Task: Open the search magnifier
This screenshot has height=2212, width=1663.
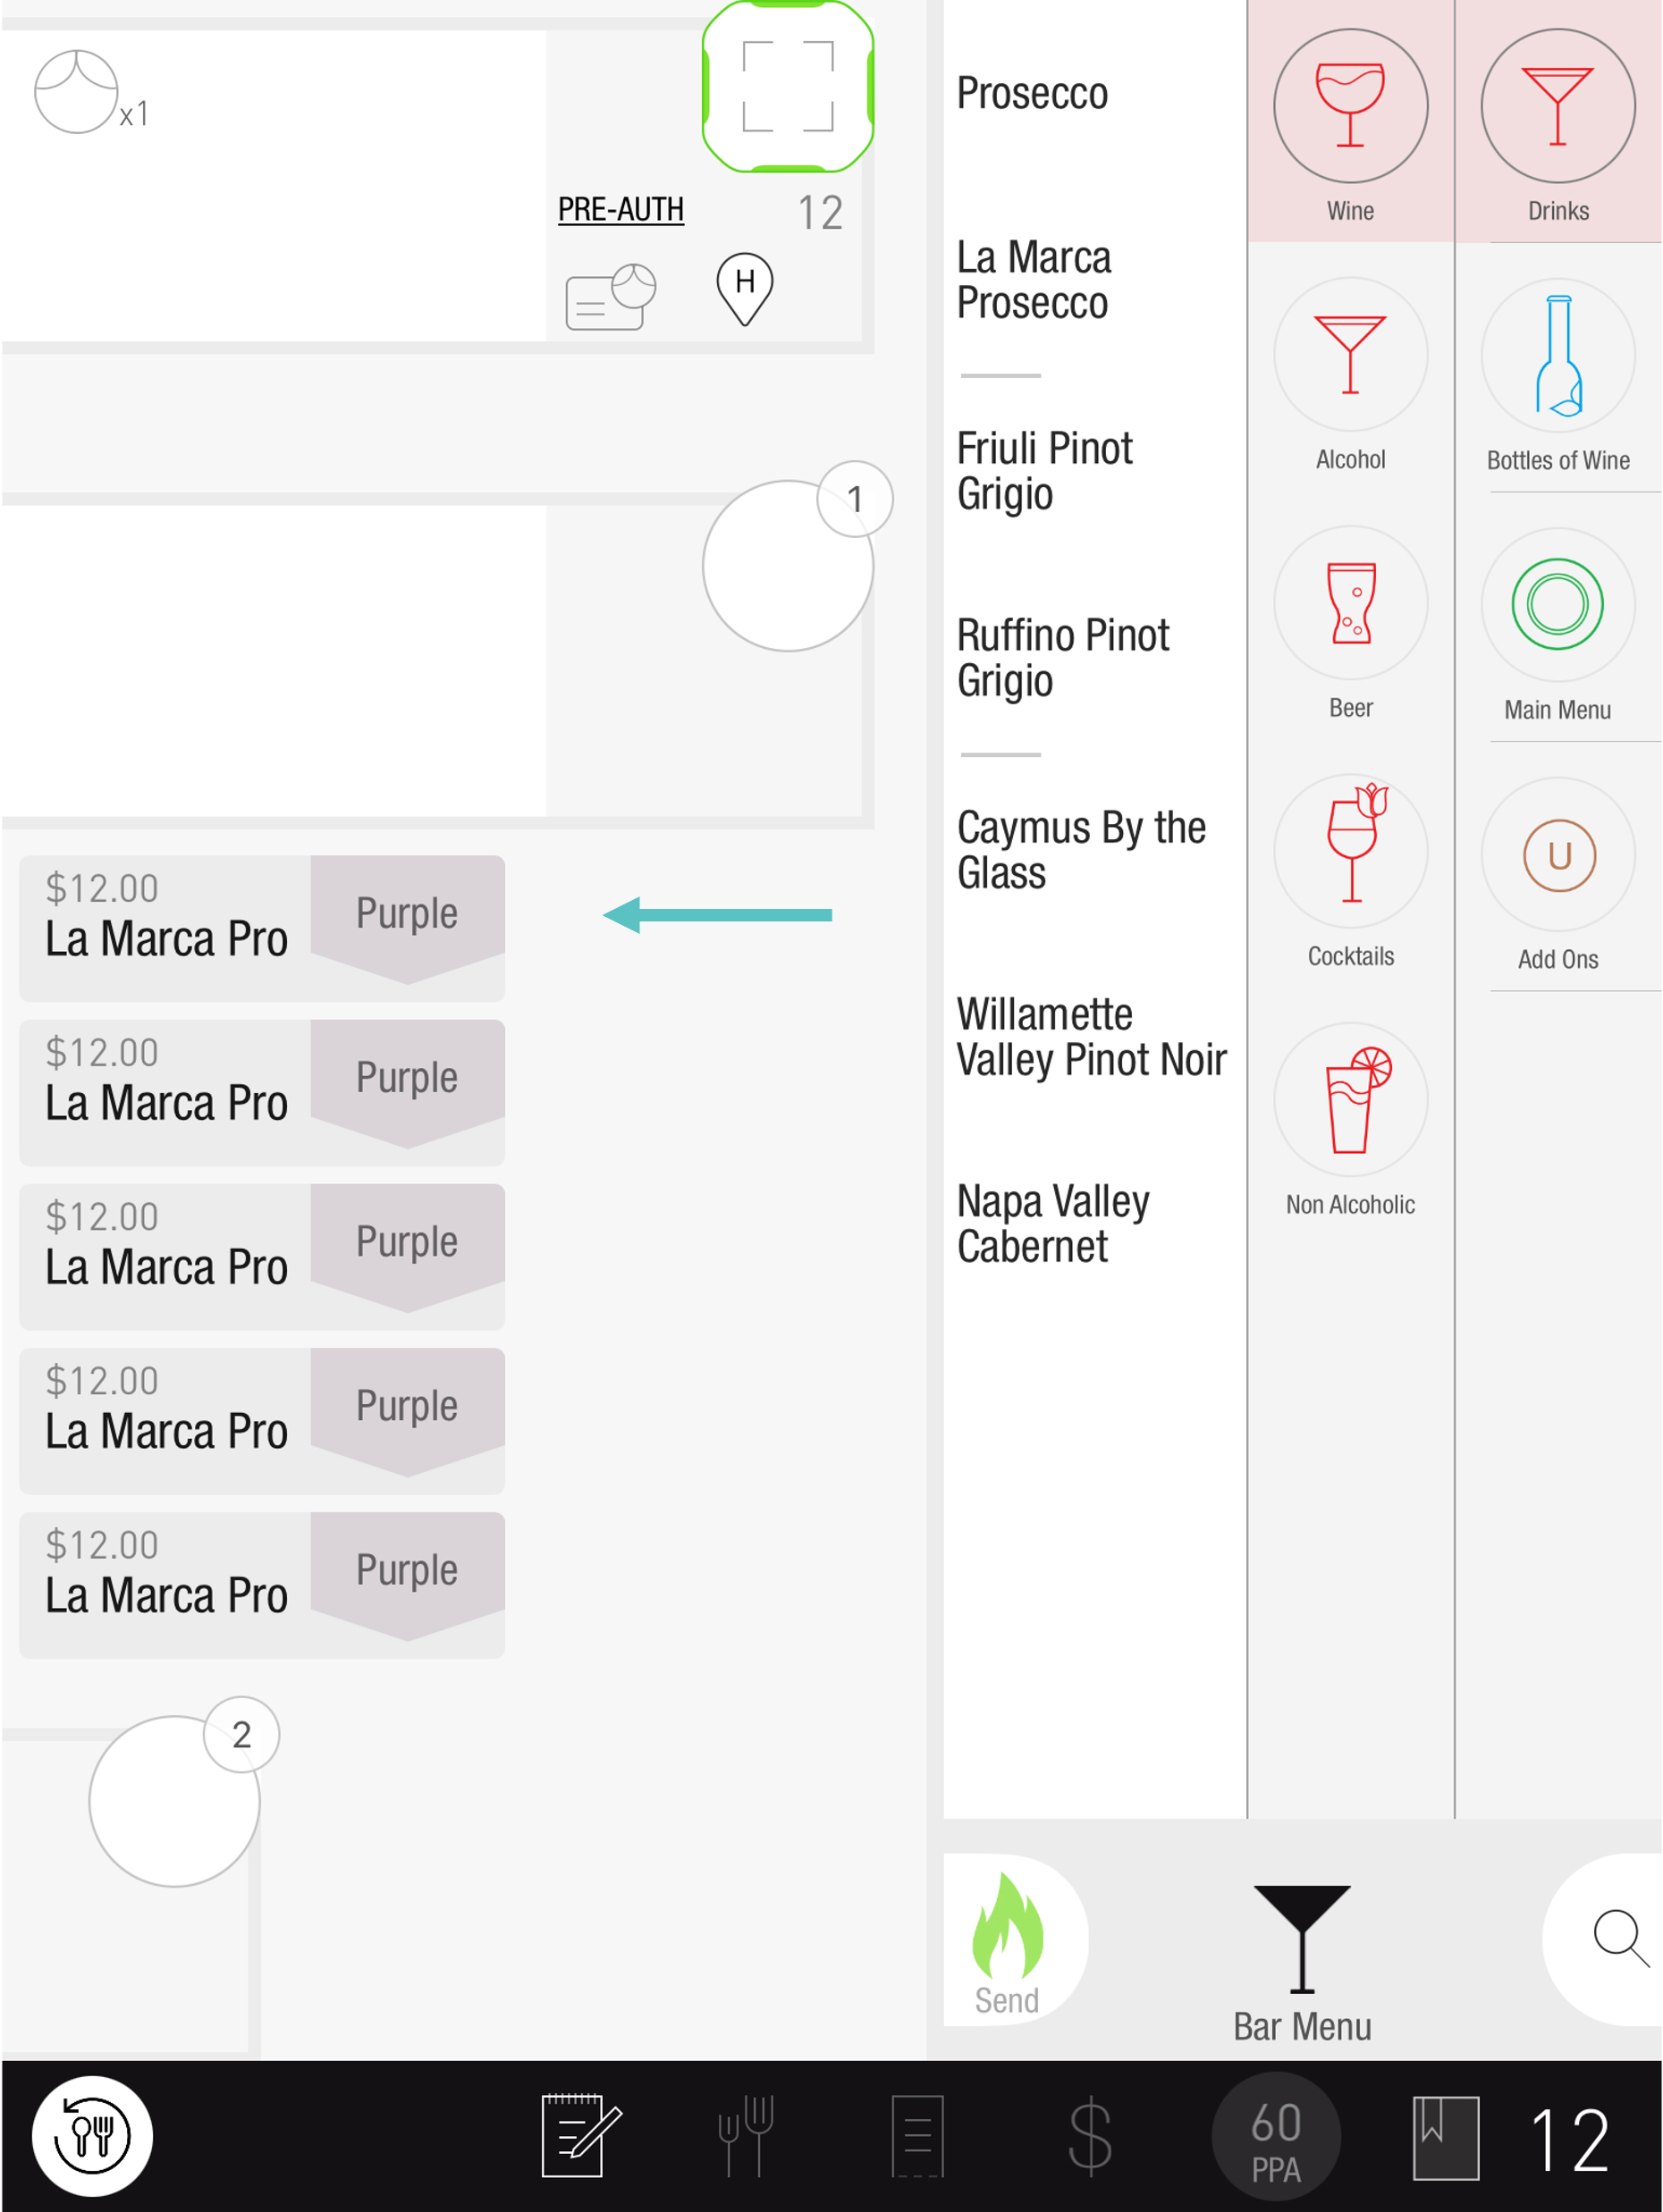Action: 1618,1938
